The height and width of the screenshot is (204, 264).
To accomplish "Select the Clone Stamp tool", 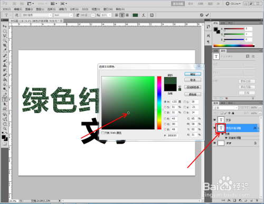I will click(5, 65).
